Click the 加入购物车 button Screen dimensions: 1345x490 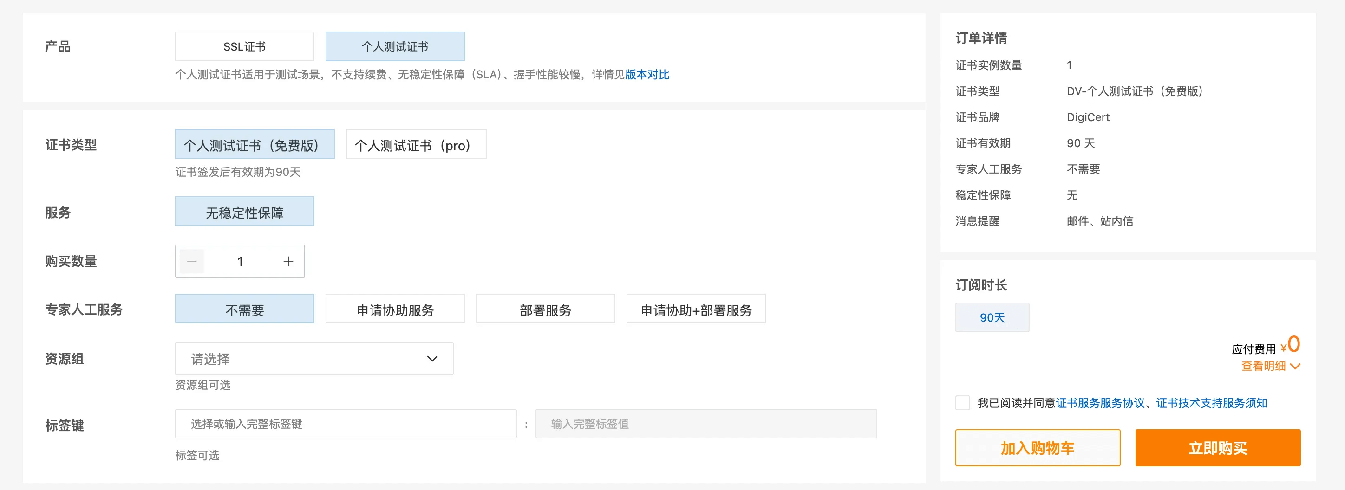tap(1038, 448)
